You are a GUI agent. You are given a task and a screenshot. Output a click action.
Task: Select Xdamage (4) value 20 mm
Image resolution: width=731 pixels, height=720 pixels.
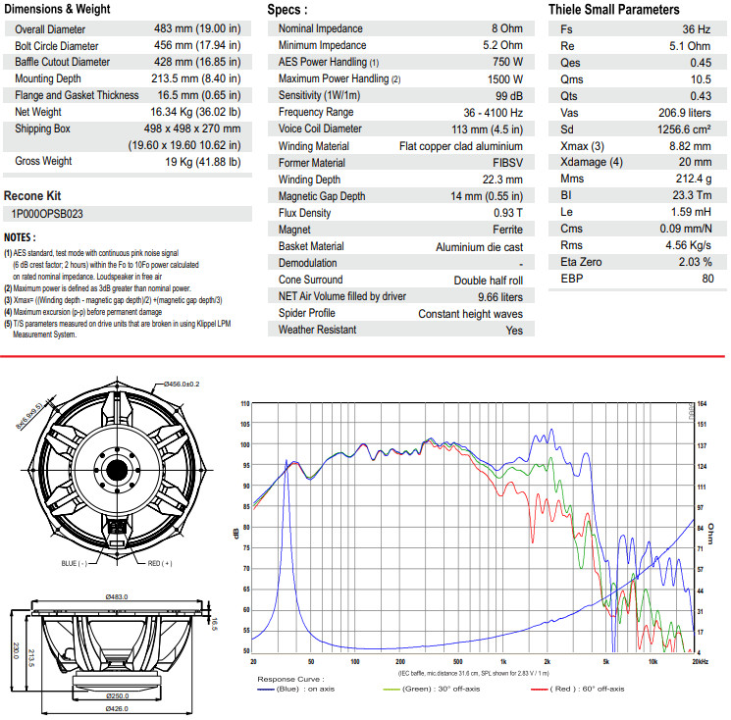pyautogui.click(x=695, y=162)
